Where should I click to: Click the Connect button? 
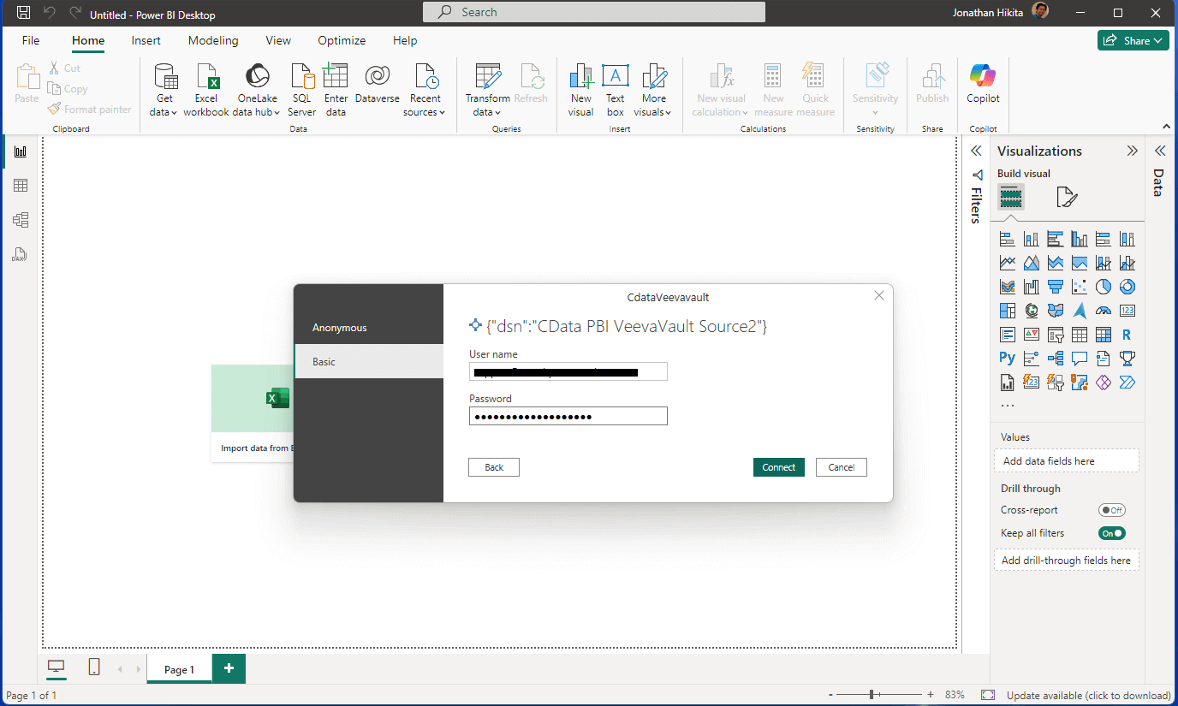(778, 467)
